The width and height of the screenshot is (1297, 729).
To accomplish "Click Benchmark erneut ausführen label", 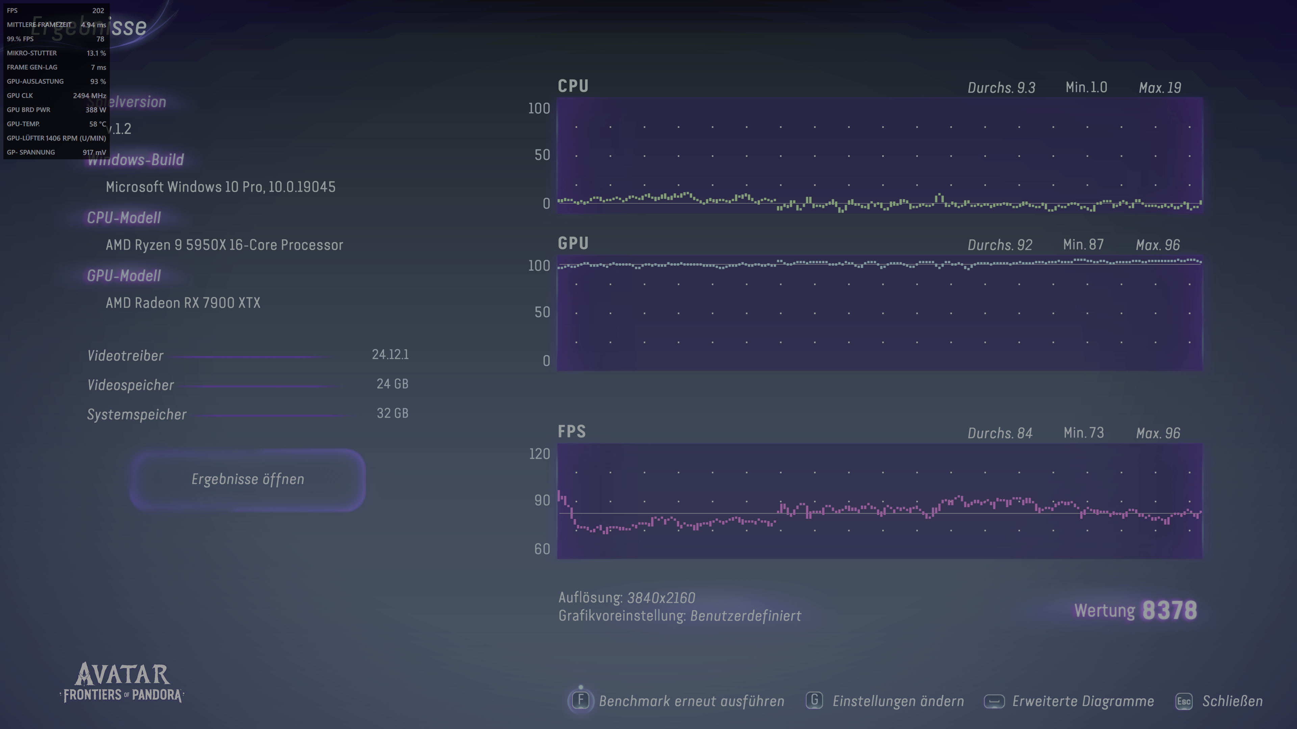I will (691, 701).
